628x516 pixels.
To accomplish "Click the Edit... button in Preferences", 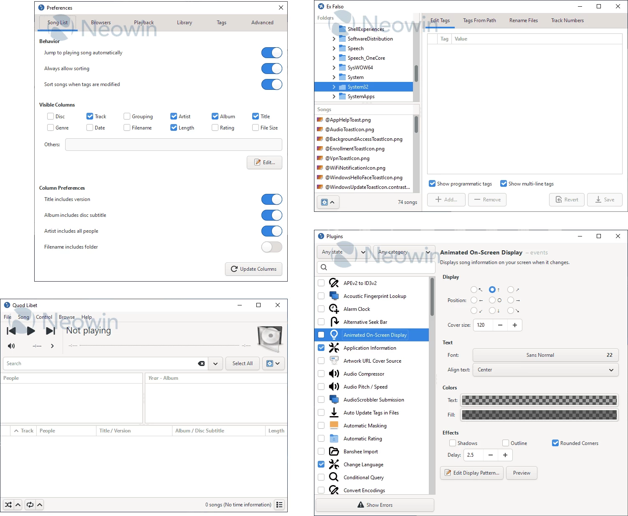I will [x=265, y=163].
